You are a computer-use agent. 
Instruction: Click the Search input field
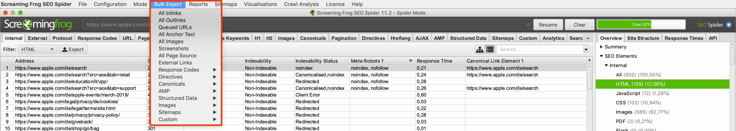pyautogui.click(x=540, y=49)
